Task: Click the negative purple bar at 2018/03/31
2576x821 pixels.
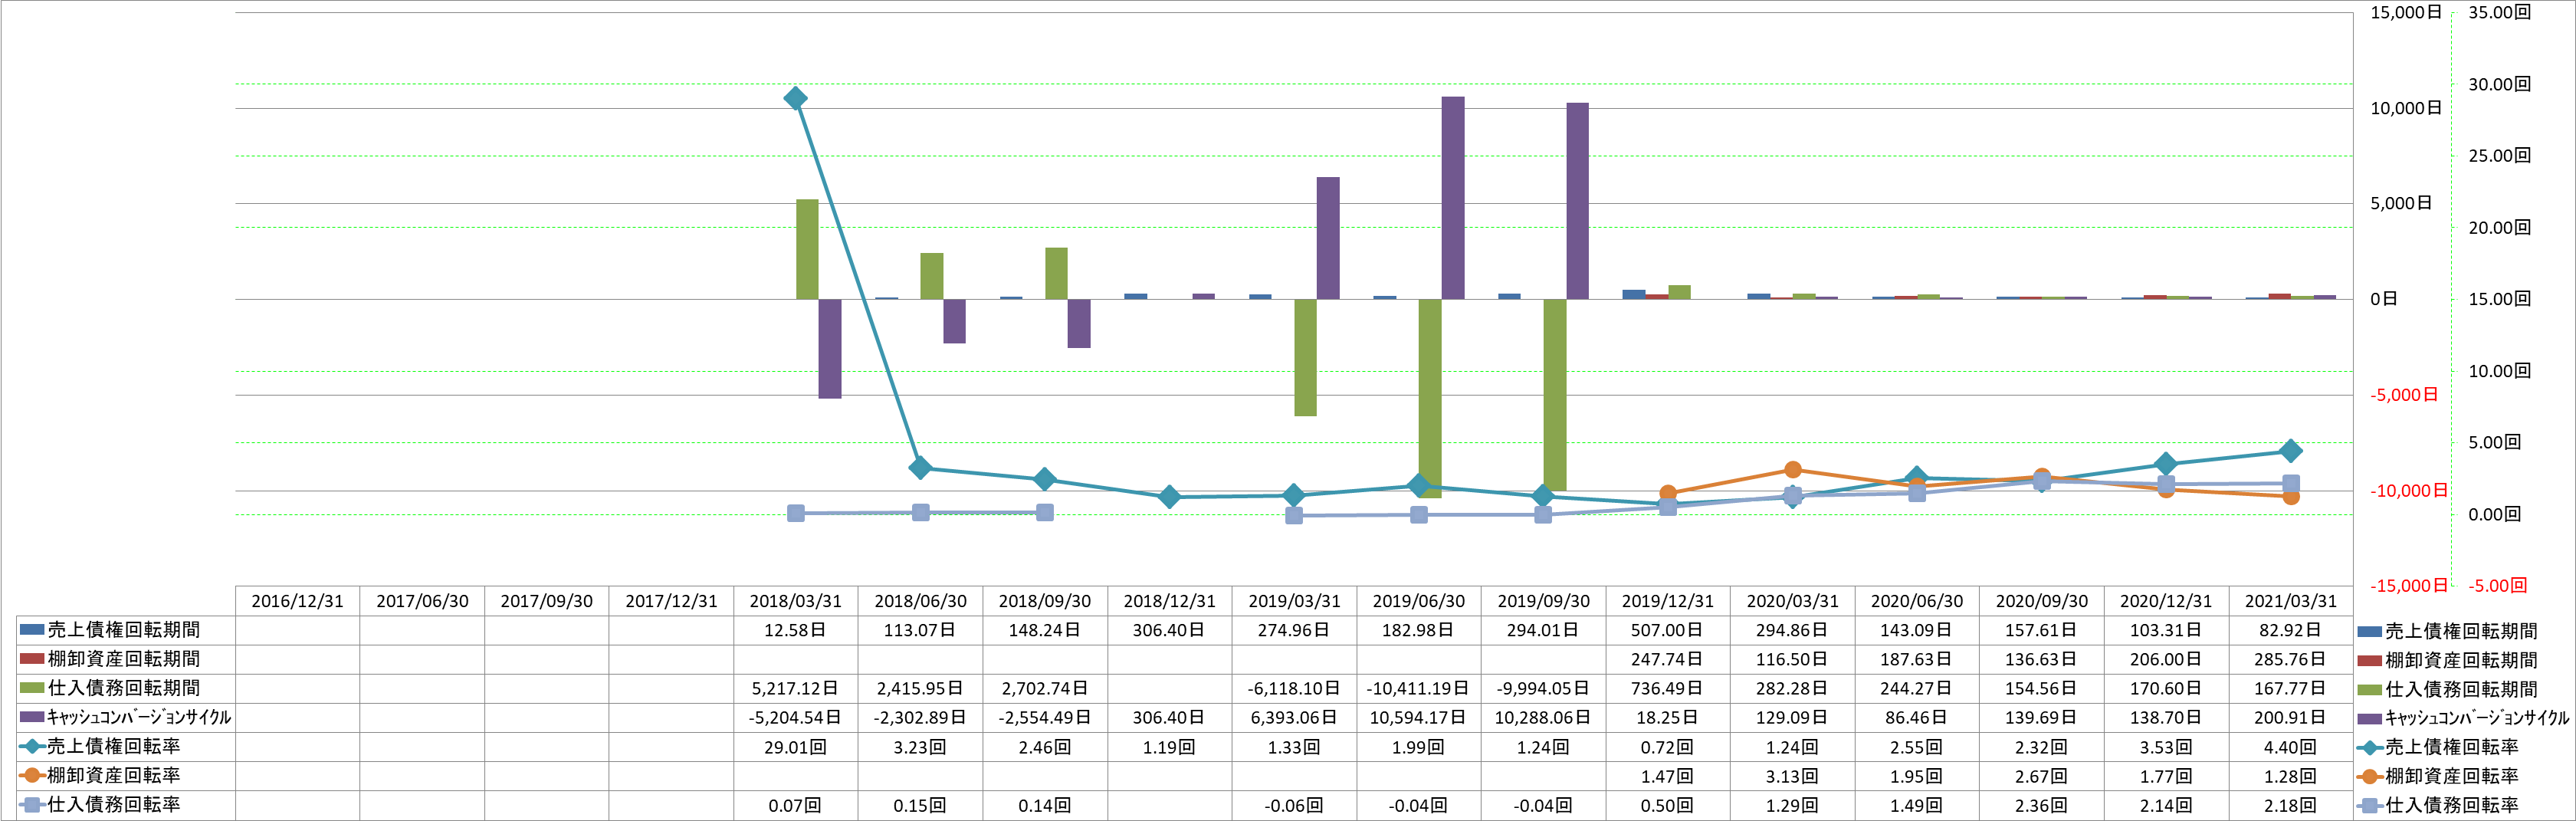Action: pos(830,349)
